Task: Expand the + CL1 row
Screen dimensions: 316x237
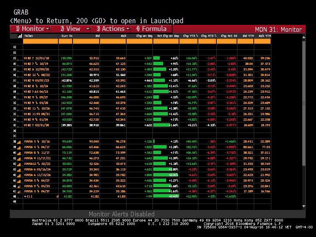Action: tap(25, 196)
